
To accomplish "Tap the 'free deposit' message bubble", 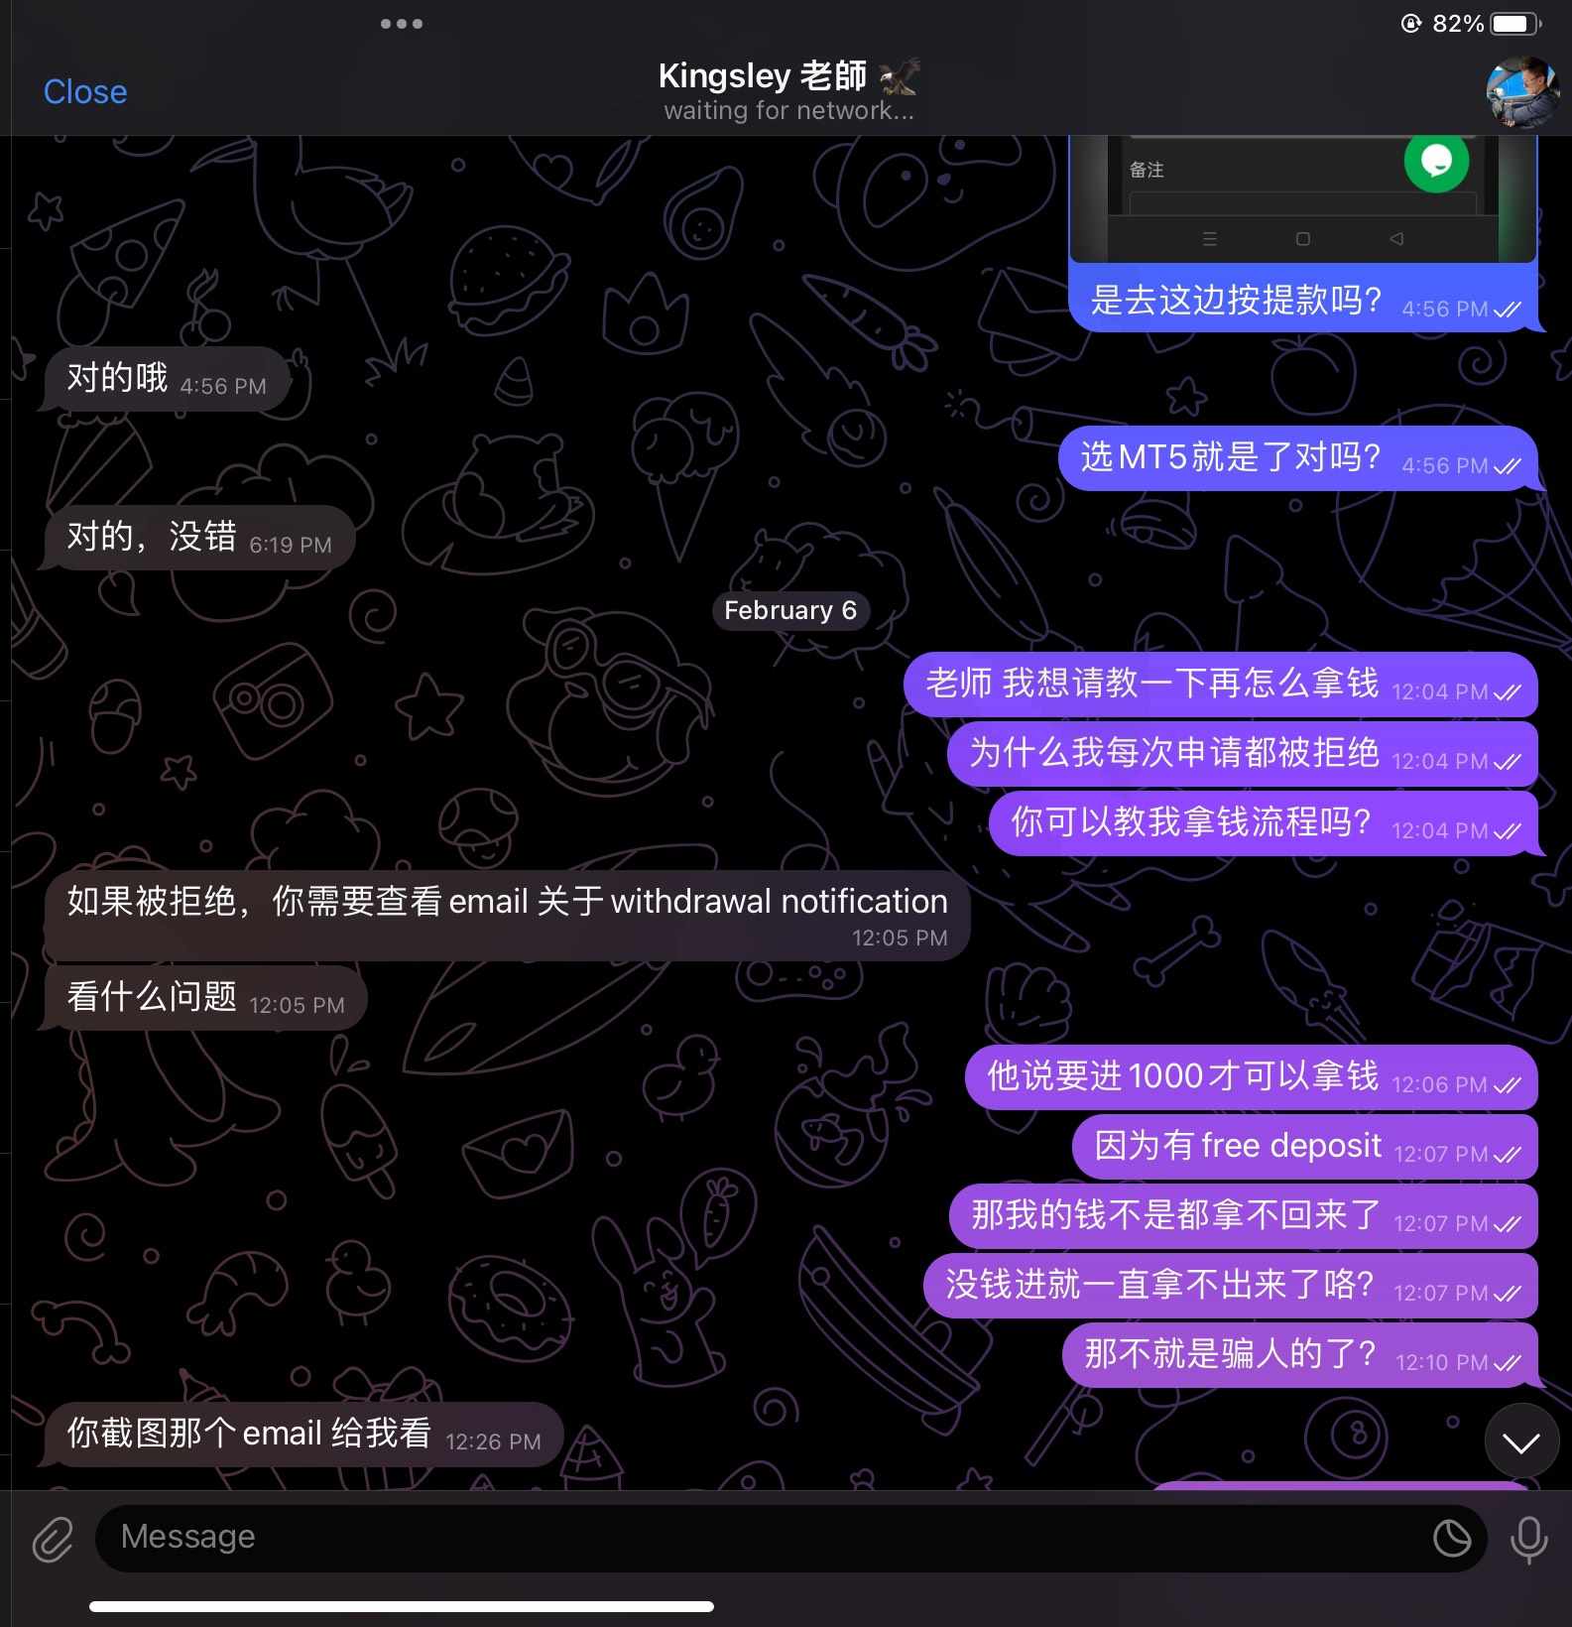I will (1304, 1147).
